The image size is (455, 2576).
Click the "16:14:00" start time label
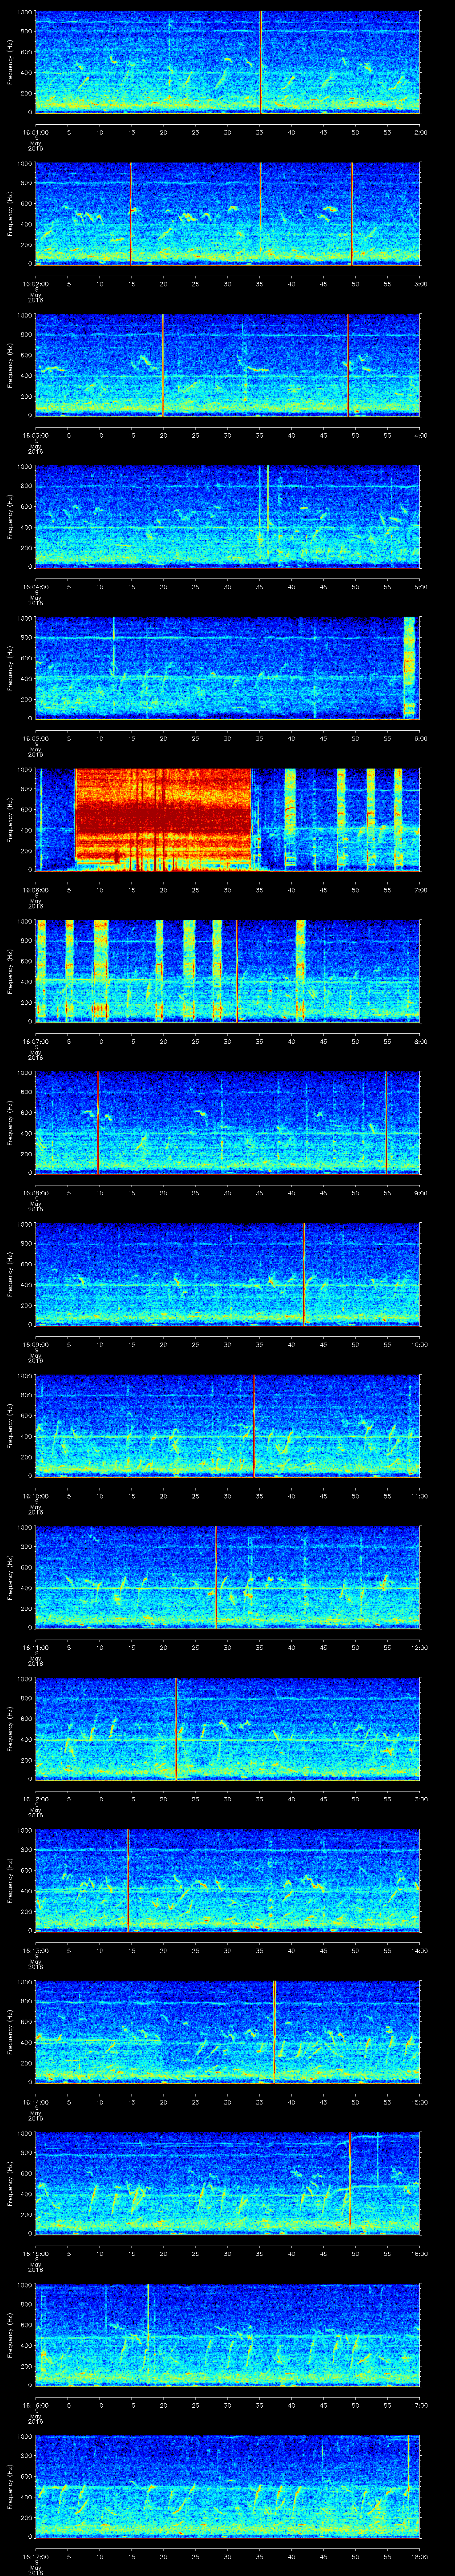pyautogui.click(x=36, y=2101)
